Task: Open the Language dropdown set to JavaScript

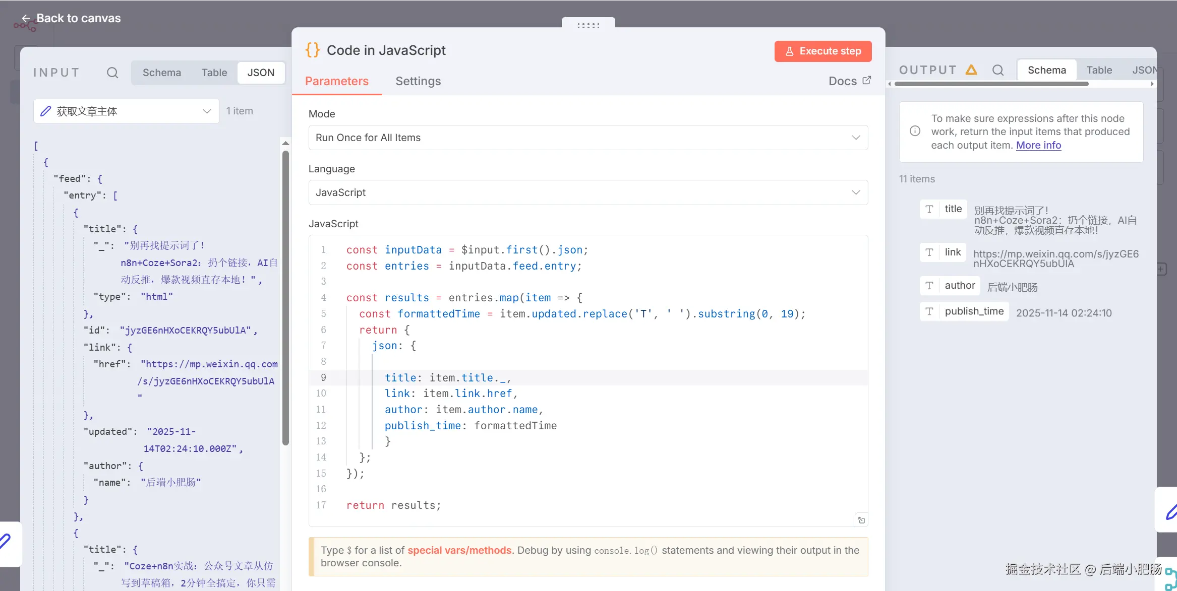Action: [x=588, y=192]
